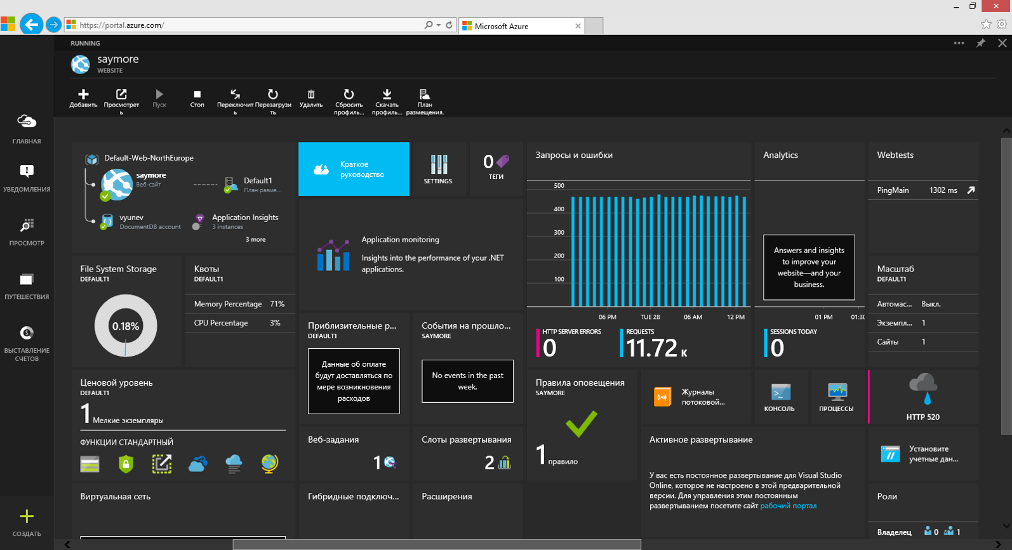Open the Сайты count row

[x=923, y=342]
